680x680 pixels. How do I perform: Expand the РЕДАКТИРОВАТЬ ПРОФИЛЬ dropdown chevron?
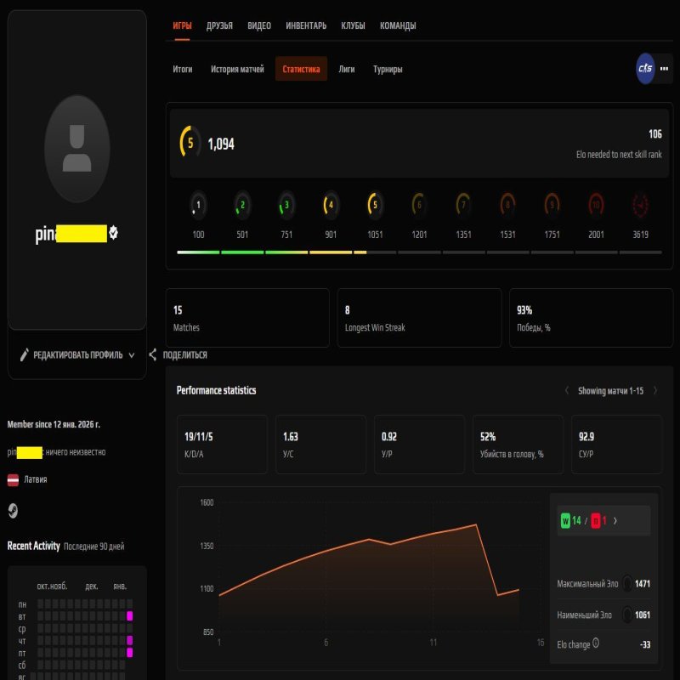coord(130,356)
